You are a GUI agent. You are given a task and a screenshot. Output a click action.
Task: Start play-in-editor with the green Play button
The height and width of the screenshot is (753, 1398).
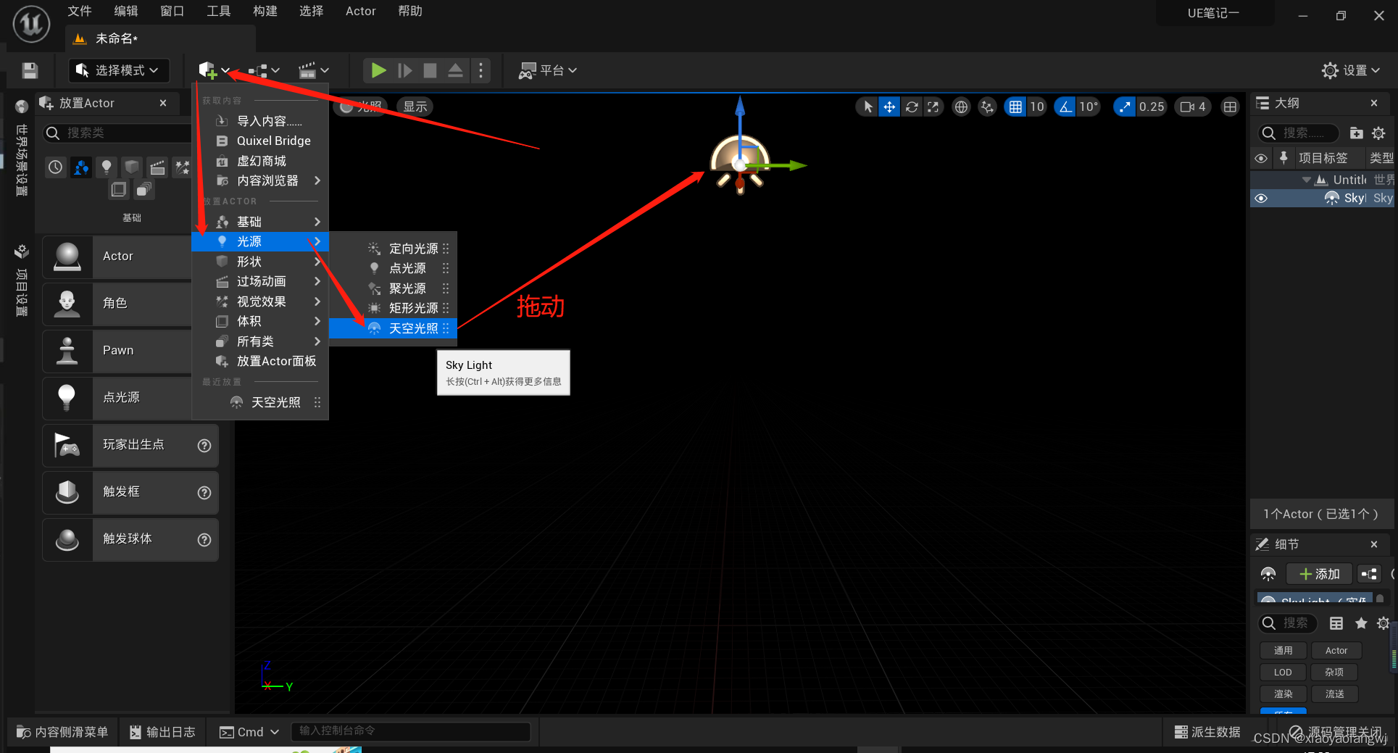tap(378, 70)
